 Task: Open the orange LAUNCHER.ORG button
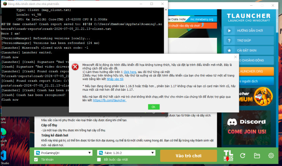click(x=257, y=71)
